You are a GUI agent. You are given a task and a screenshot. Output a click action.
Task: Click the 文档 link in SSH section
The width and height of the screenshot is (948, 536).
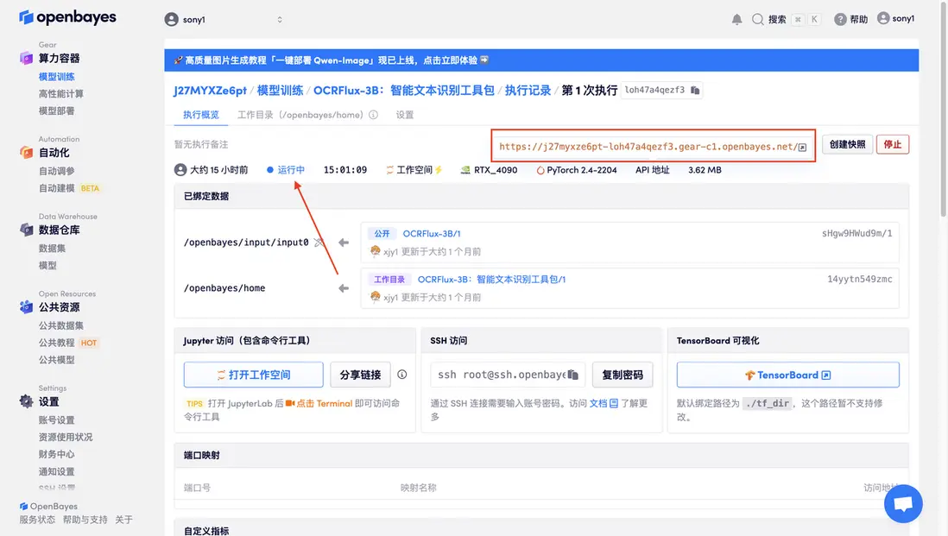click(604, 403)
